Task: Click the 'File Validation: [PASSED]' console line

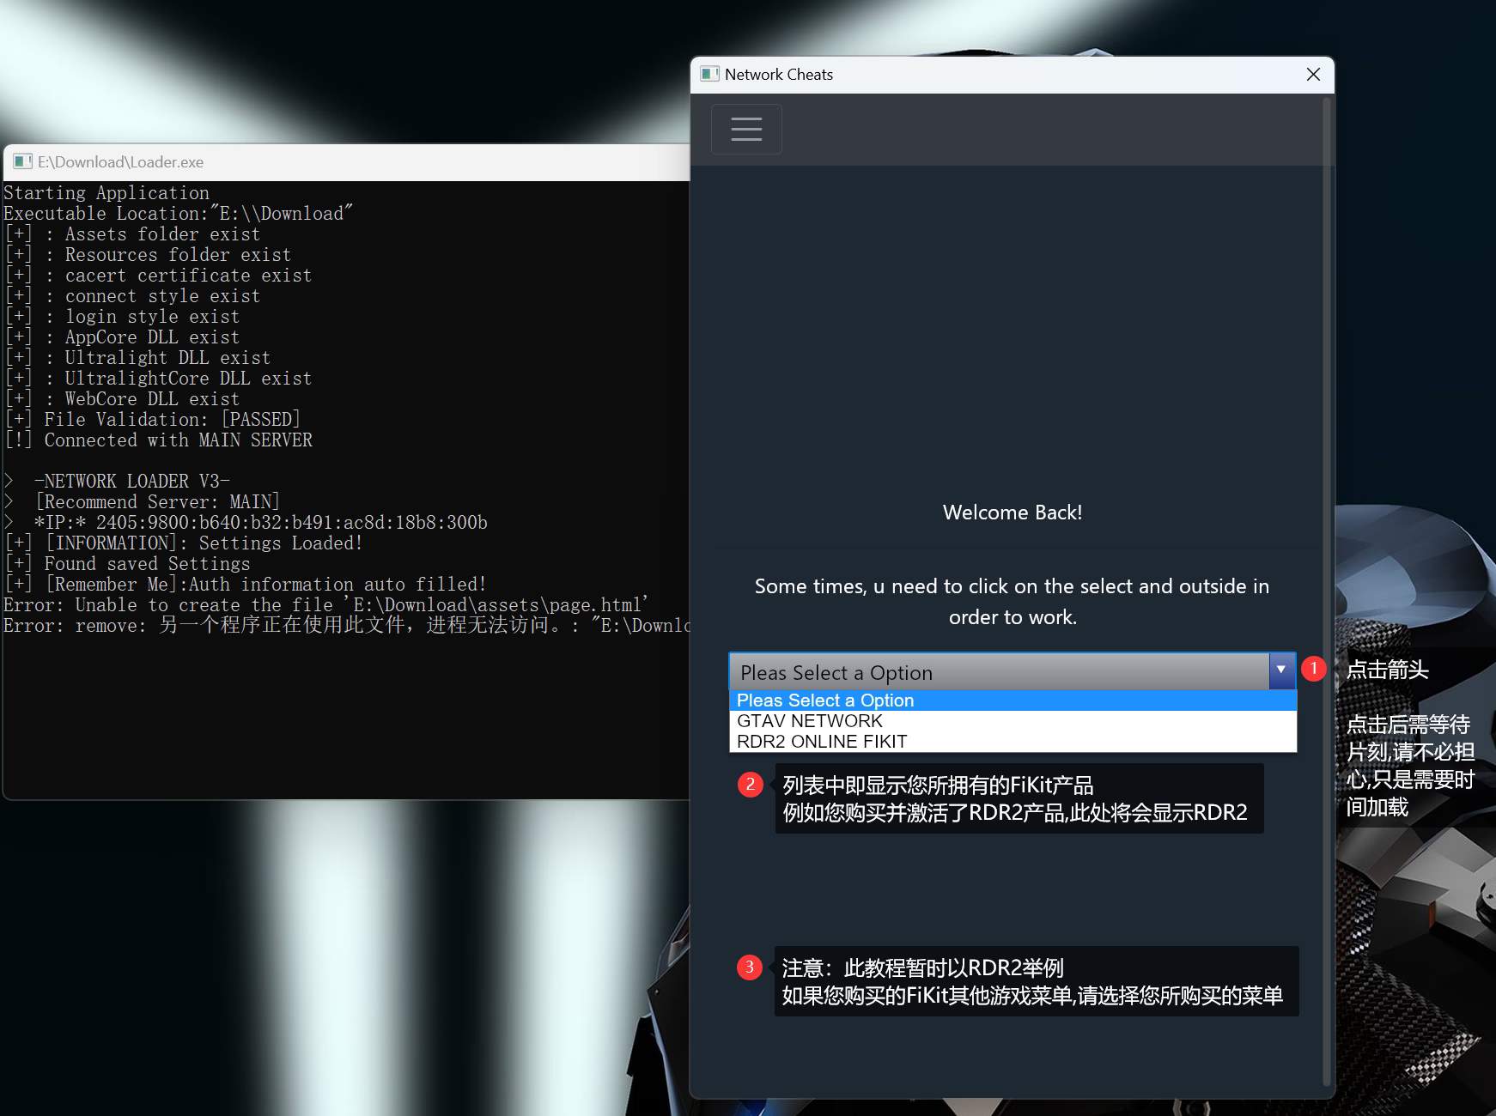Action: pos(172,420)
